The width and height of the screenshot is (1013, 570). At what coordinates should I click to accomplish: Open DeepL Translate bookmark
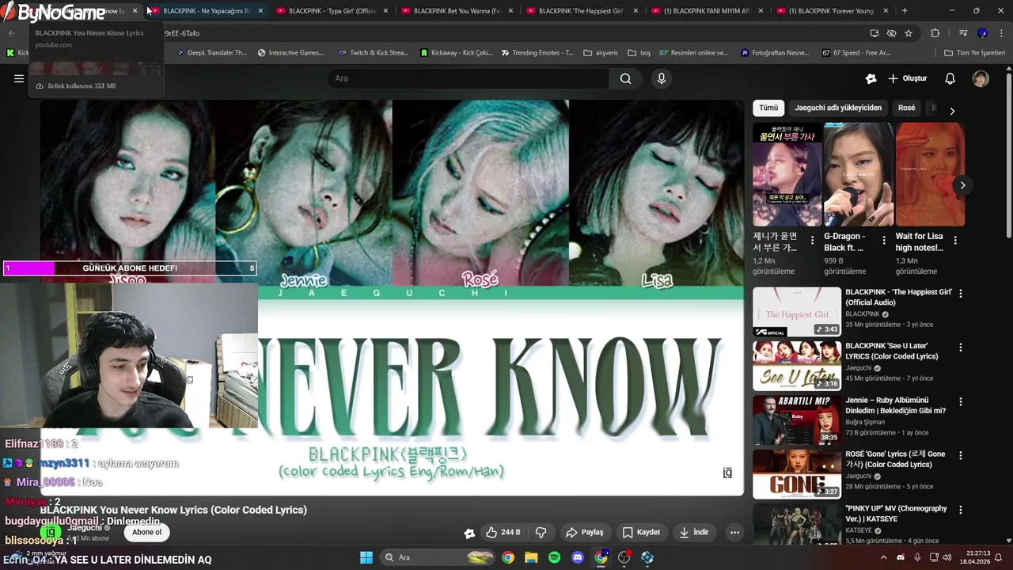[x=211, y=53]
